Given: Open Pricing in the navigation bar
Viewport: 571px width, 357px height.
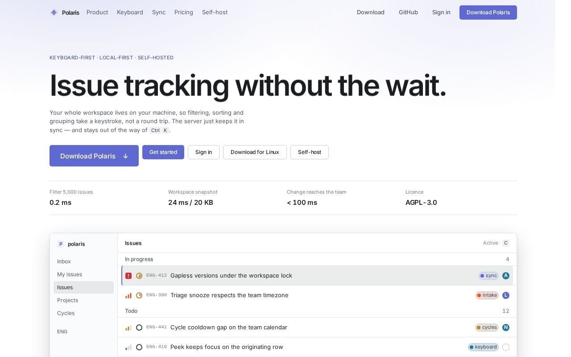Looking at the screenshot, I should [184, 12].
